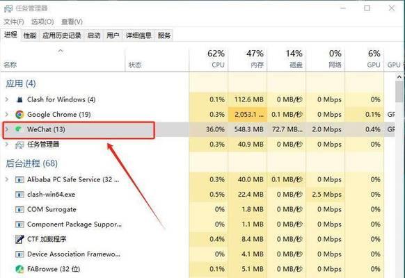The image size is (405, 278).
Task: Open the 查看(V) menu
Action: click(72, 22)
